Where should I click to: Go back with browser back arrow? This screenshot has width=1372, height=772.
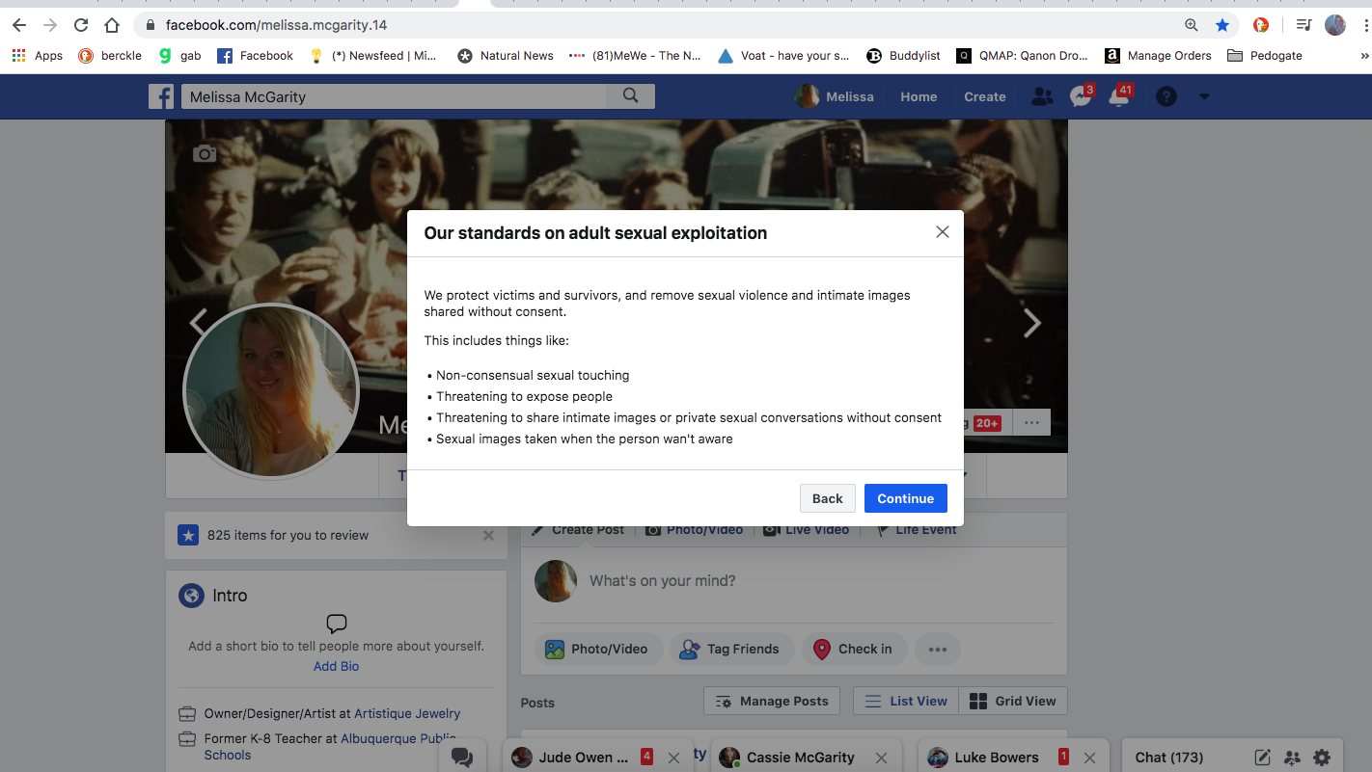[x=19, y=25]
